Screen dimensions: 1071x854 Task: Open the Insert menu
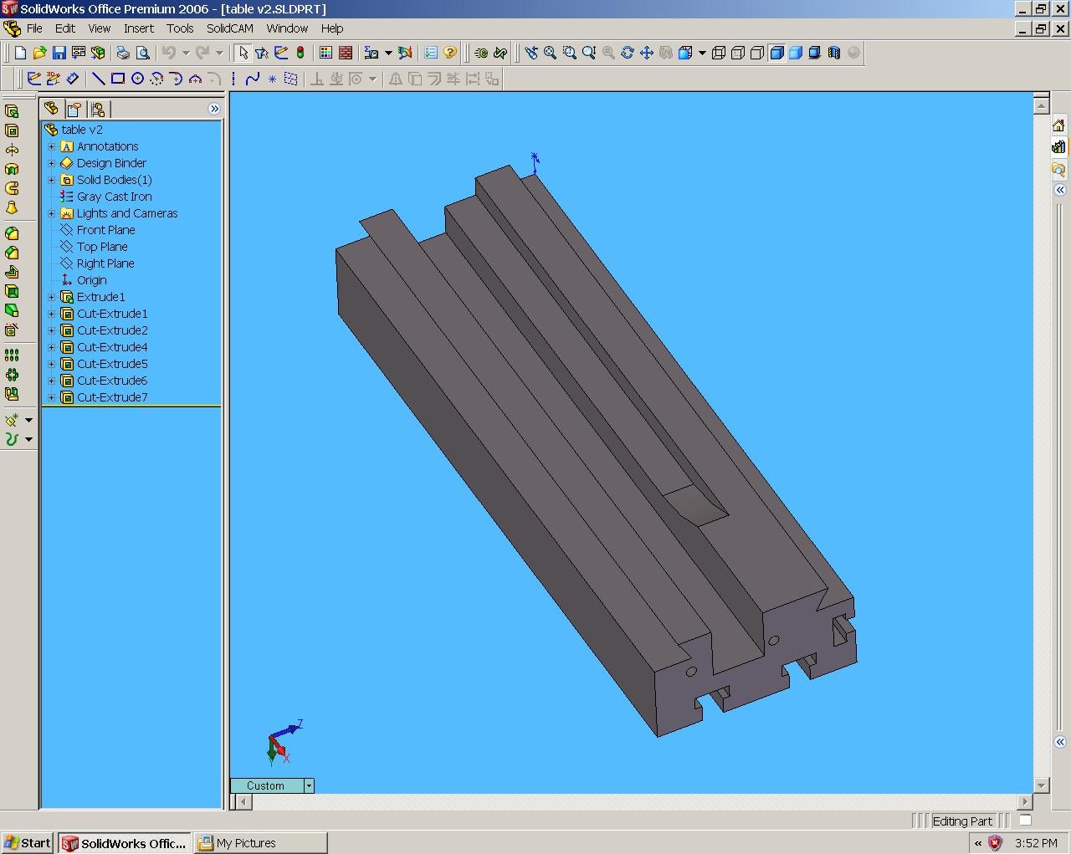pos(138,28)
